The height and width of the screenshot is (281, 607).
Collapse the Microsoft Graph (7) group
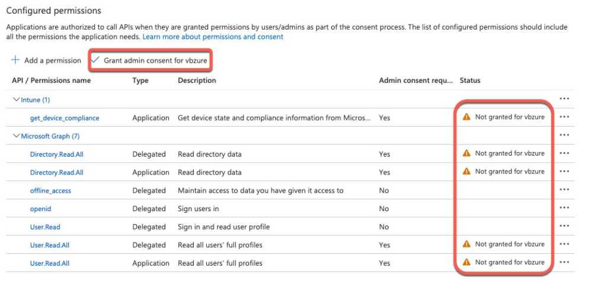click(x=16, y=136)
